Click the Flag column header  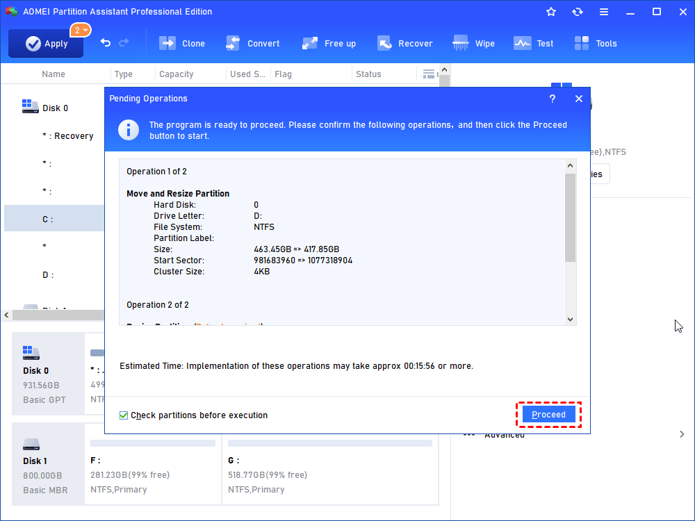283,74
